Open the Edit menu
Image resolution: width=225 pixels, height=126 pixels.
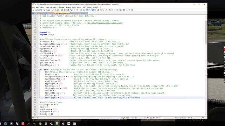[x=37, y=7]
